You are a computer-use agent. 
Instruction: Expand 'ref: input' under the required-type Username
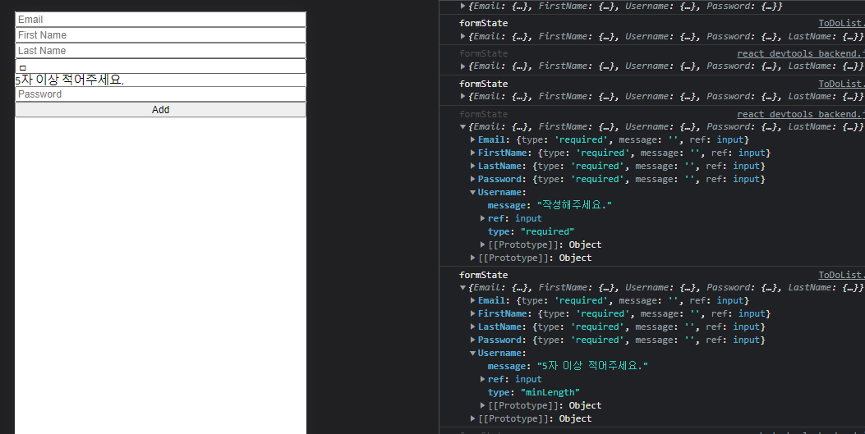point(483,219)
